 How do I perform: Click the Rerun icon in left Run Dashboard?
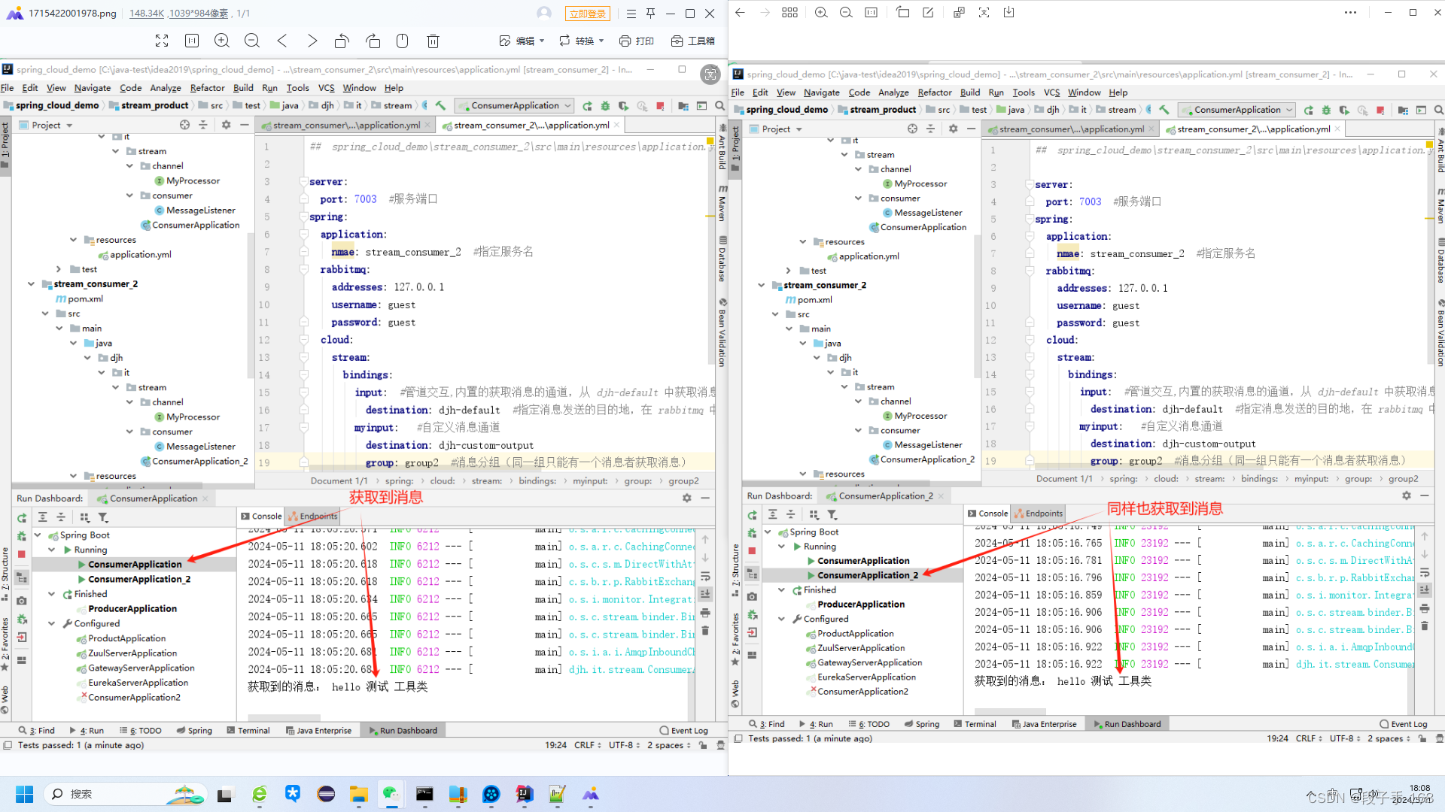point(22,517)
